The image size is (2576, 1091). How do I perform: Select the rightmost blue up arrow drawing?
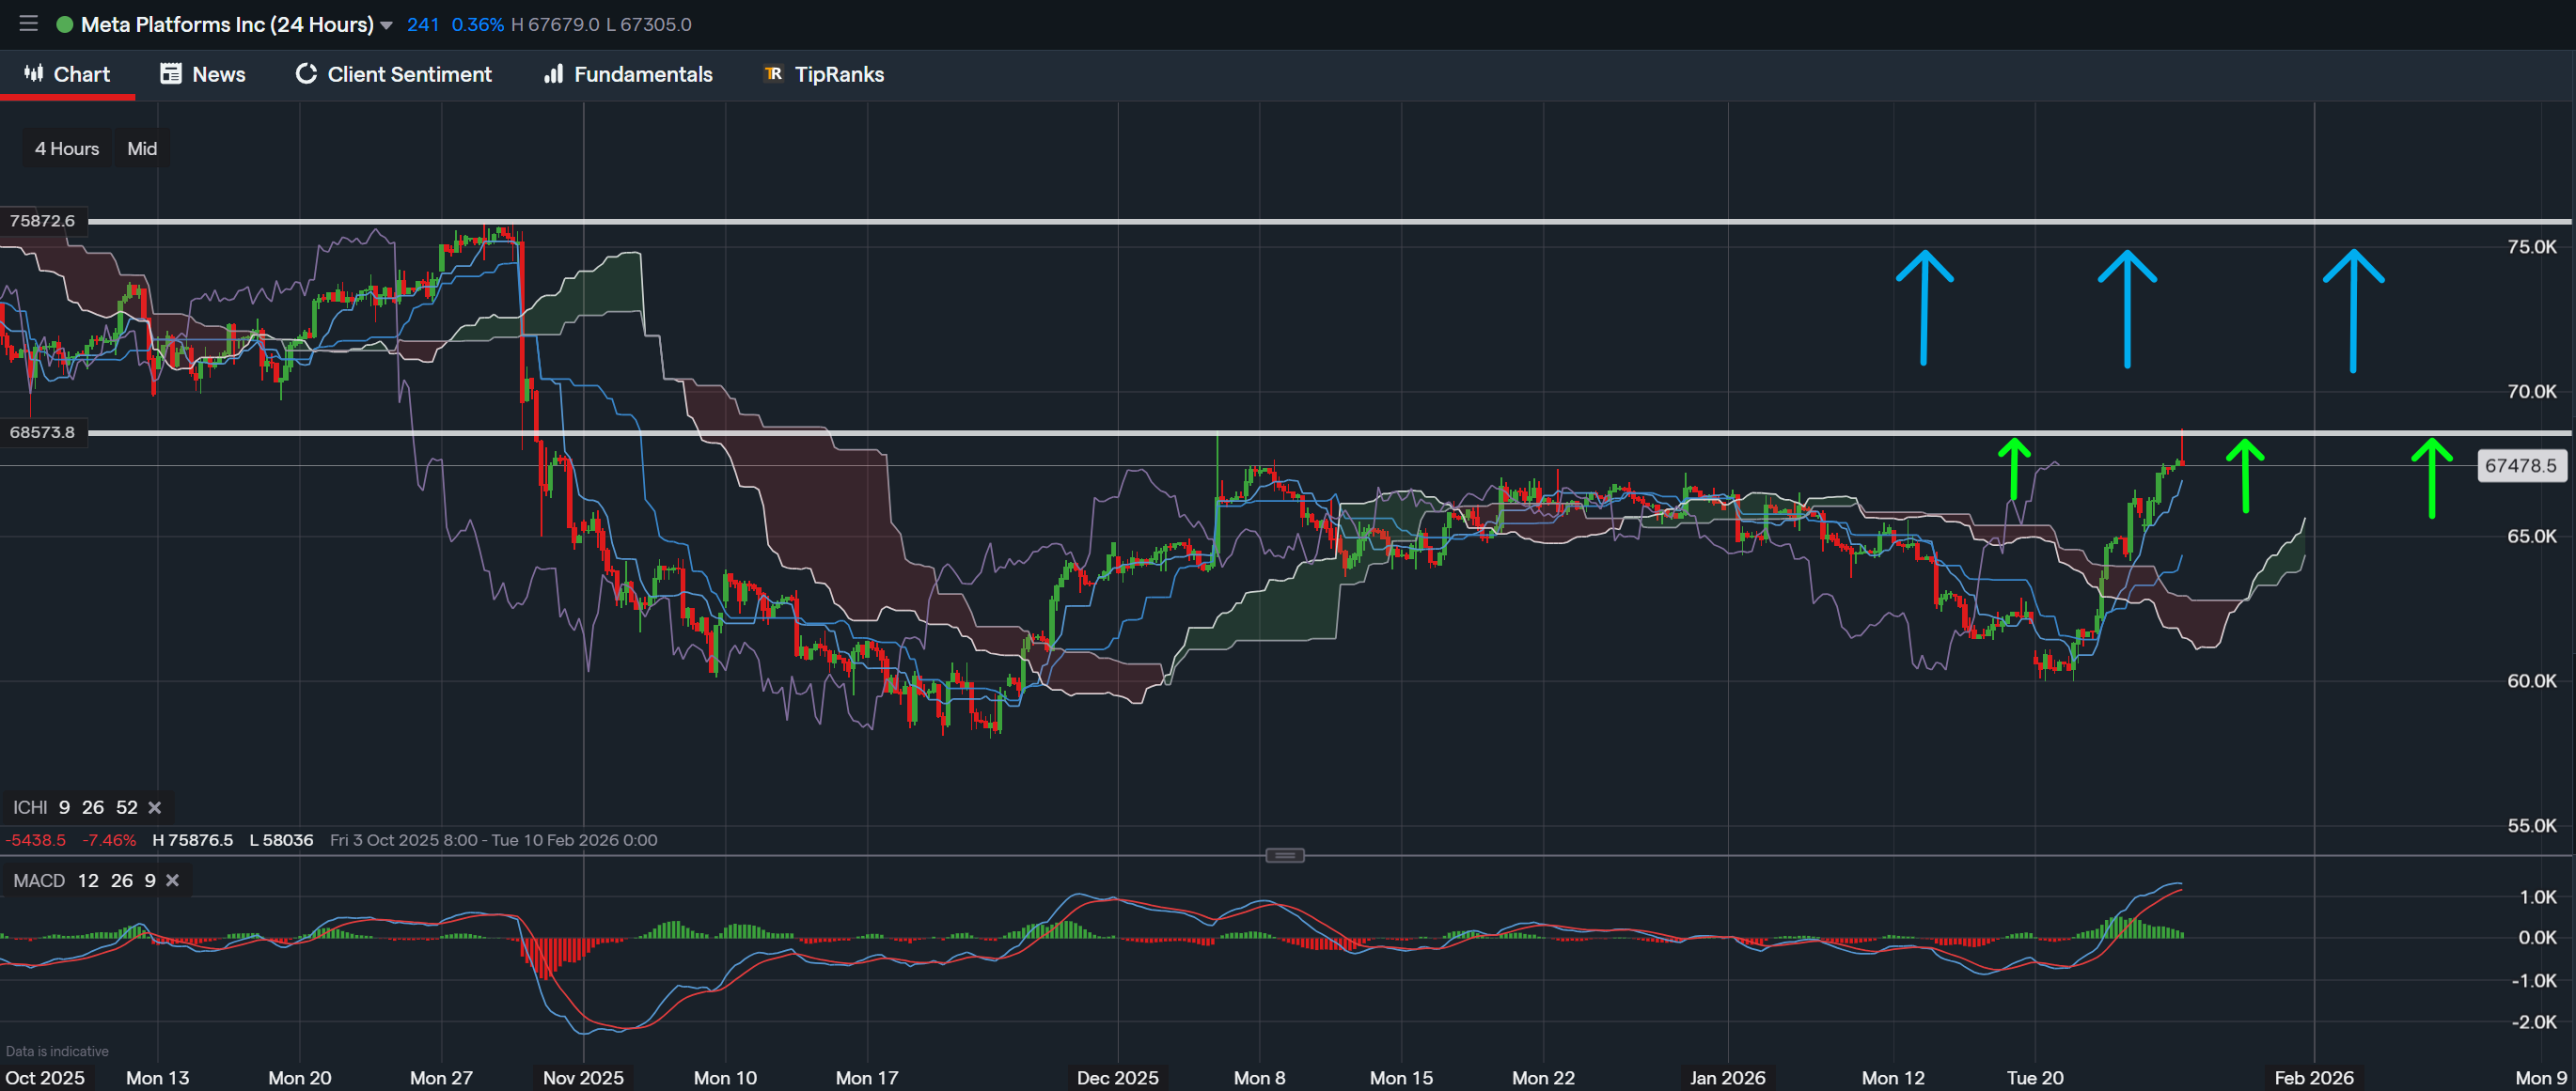click(x=2353, y=310)
